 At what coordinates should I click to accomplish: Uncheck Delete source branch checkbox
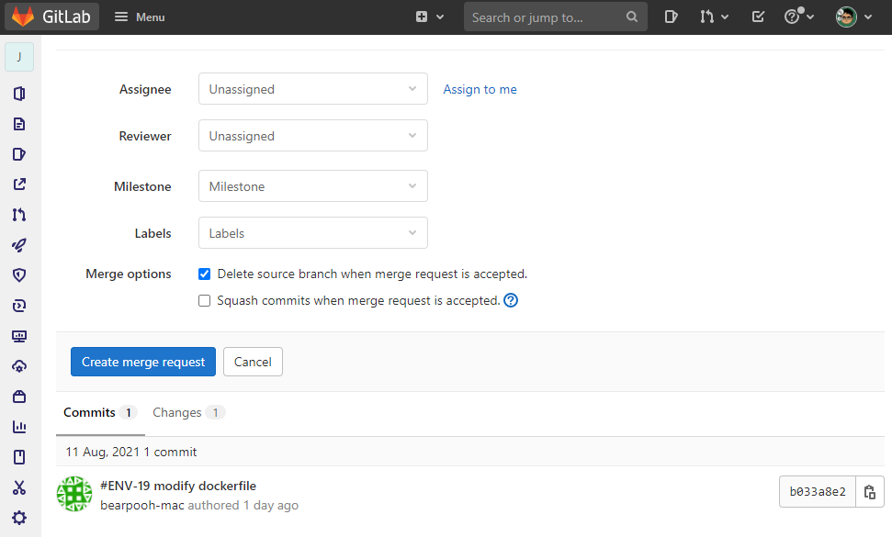click(204, 274)
